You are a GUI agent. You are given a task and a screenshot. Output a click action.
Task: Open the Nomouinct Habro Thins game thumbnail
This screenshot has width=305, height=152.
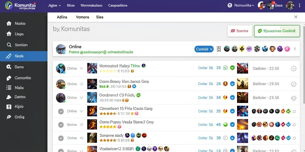92,68
